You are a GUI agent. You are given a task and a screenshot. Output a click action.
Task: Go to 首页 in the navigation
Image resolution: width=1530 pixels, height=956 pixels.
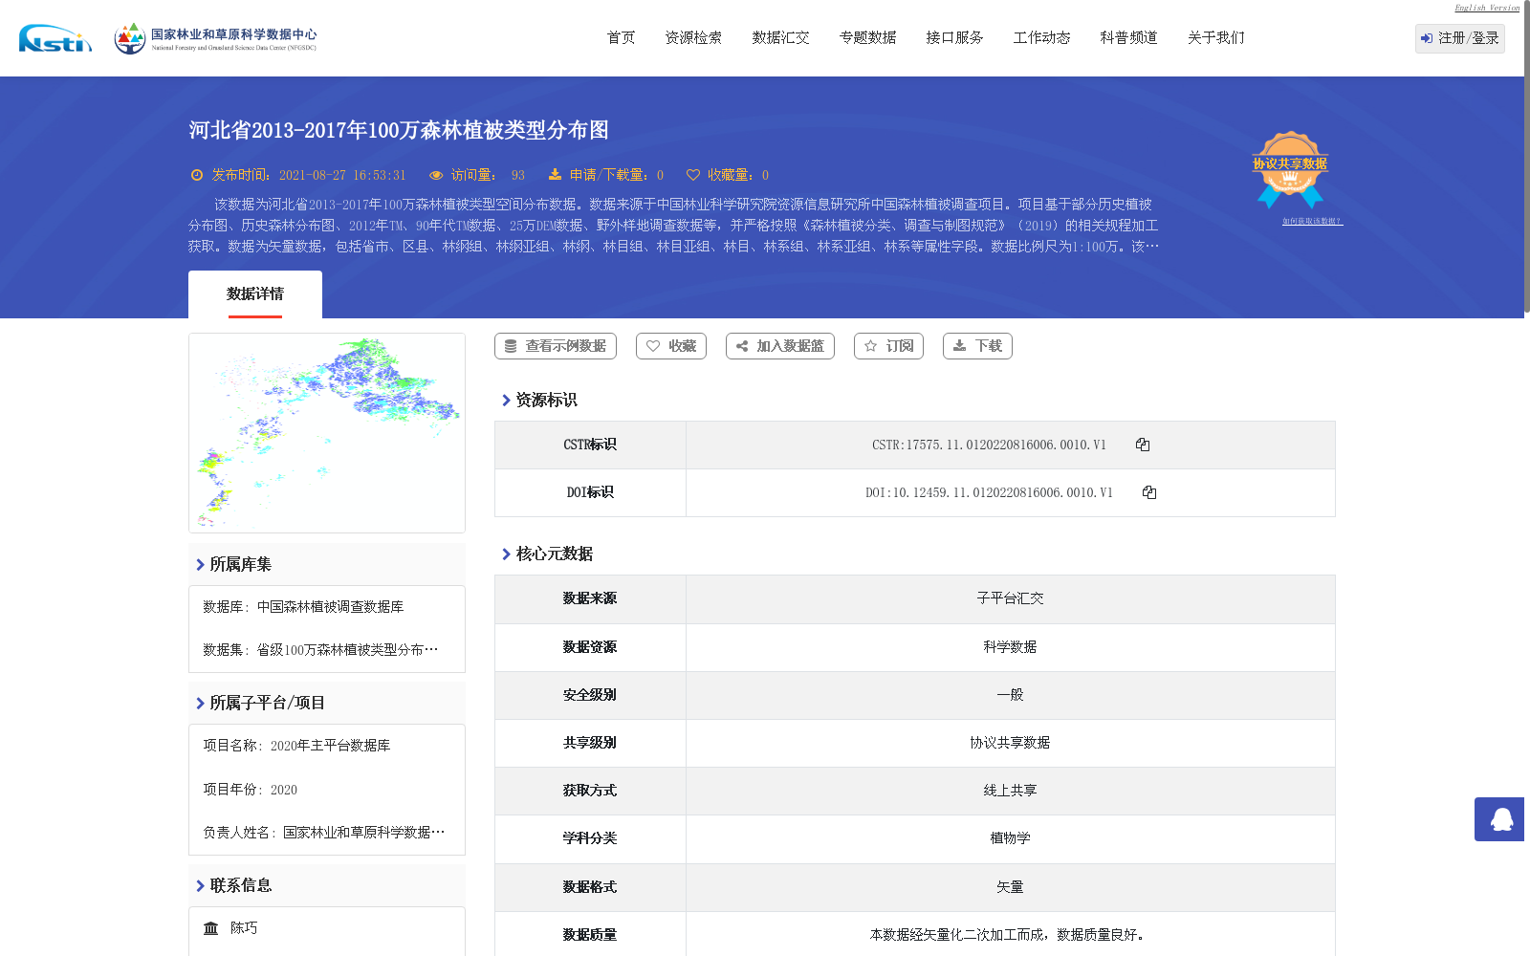622,38
